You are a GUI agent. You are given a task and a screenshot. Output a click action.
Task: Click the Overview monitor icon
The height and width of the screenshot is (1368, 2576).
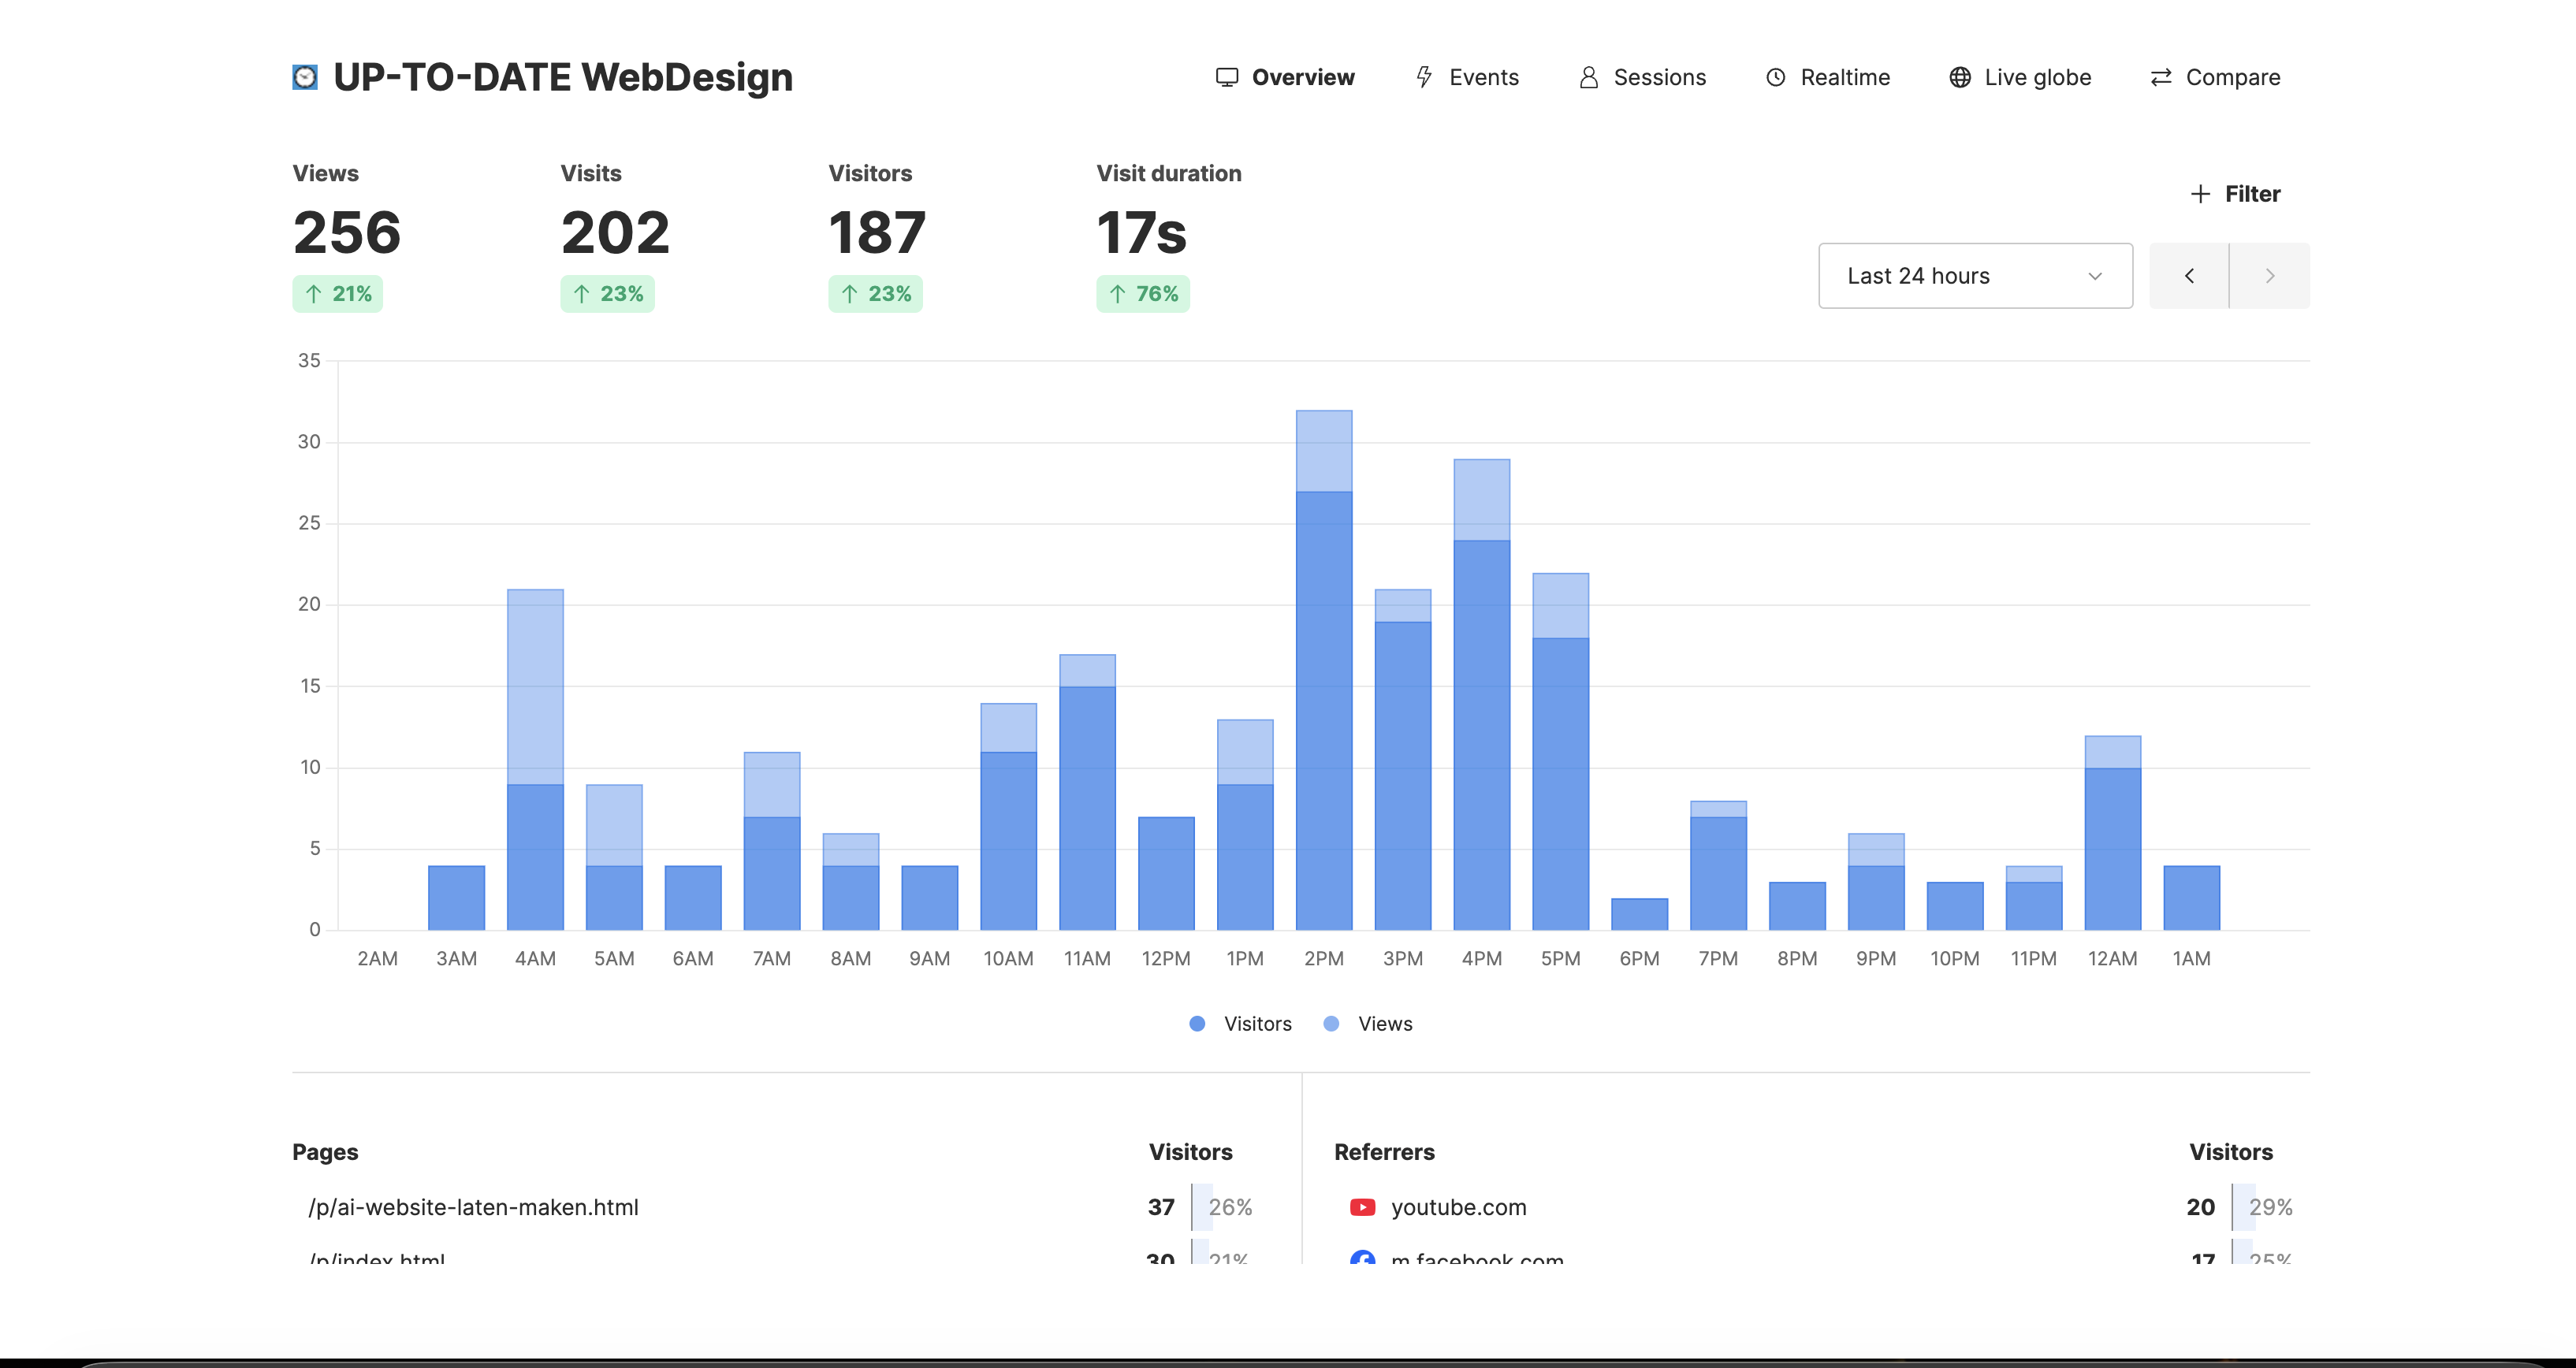click(x=1227, y=77)
